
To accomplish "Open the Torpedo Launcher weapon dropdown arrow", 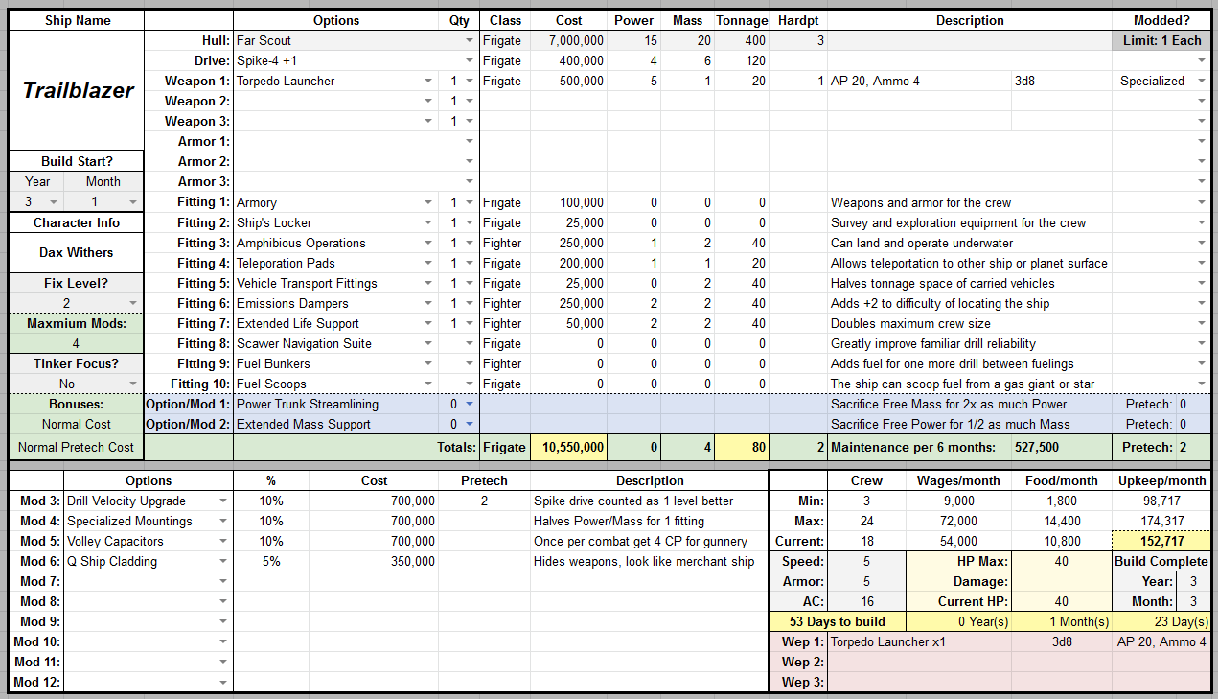I will click(428, 82).
